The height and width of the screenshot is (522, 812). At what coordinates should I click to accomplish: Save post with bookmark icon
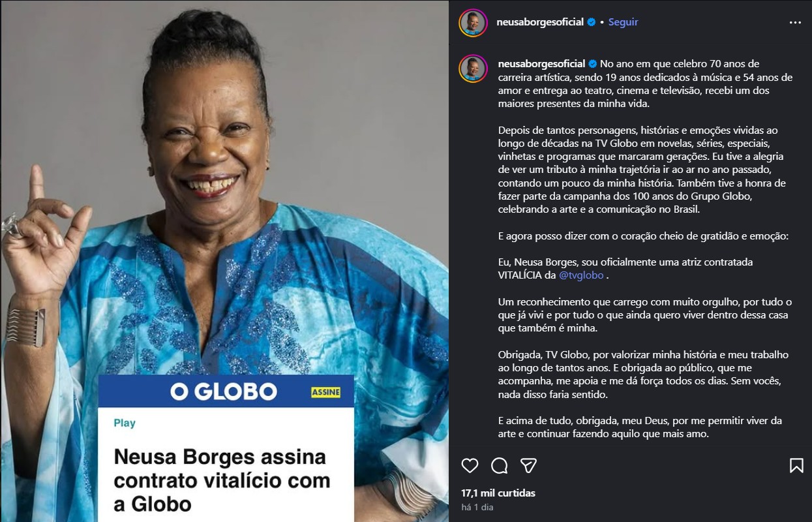(x=796, y=465)
